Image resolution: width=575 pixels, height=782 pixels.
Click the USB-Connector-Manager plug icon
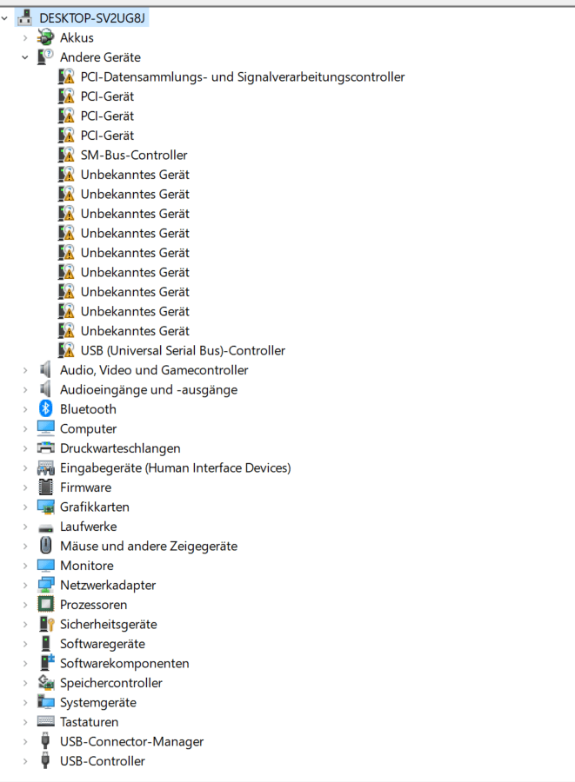pos(45,741)
